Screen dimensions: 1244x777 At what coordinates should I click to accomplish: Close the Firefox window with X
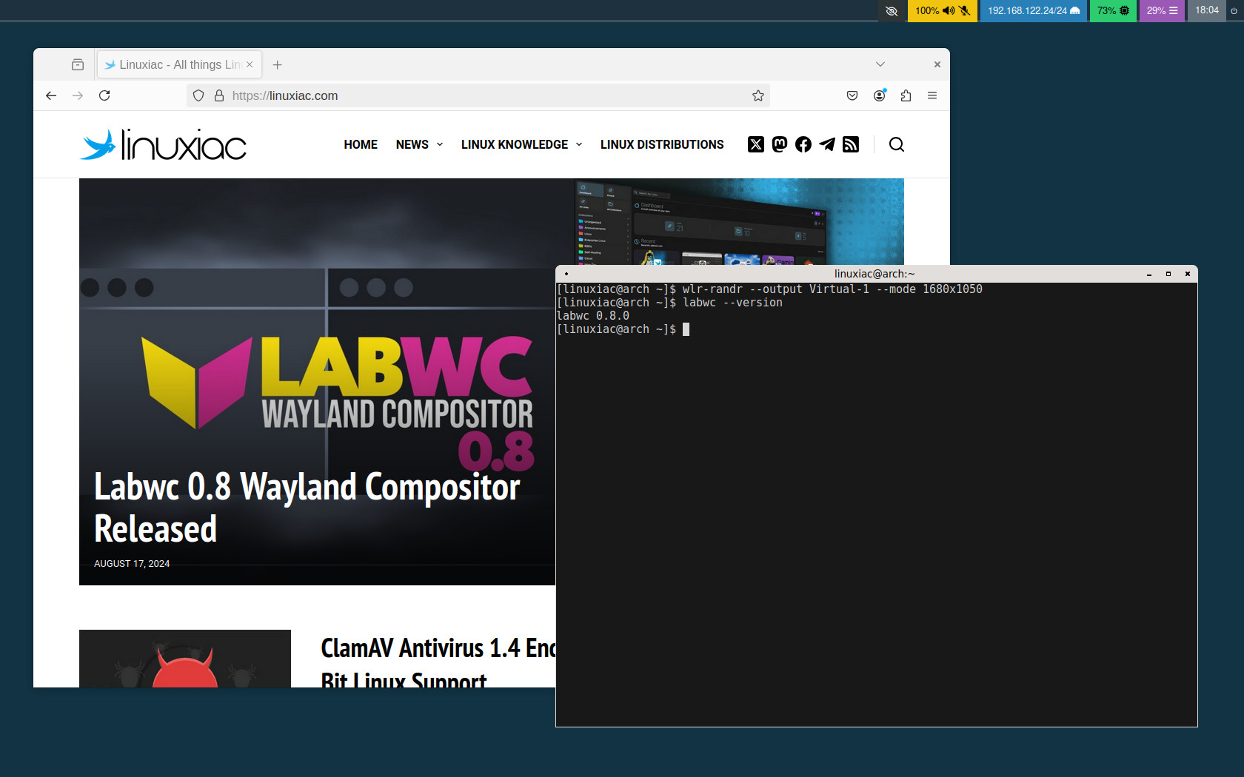[x=937, y=64]
